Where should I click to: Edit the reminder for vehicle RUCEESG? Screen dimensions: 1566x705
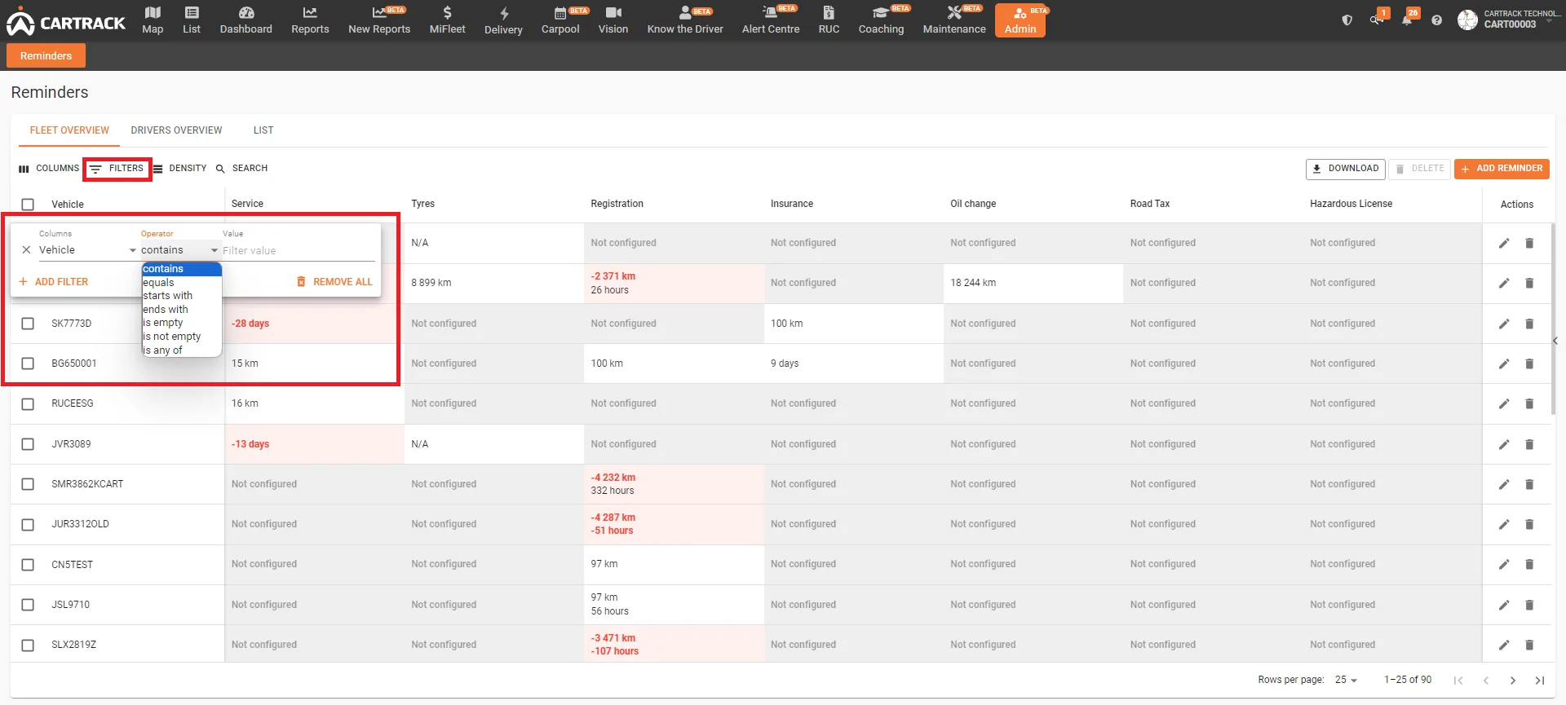click(x=1504, y=403)
